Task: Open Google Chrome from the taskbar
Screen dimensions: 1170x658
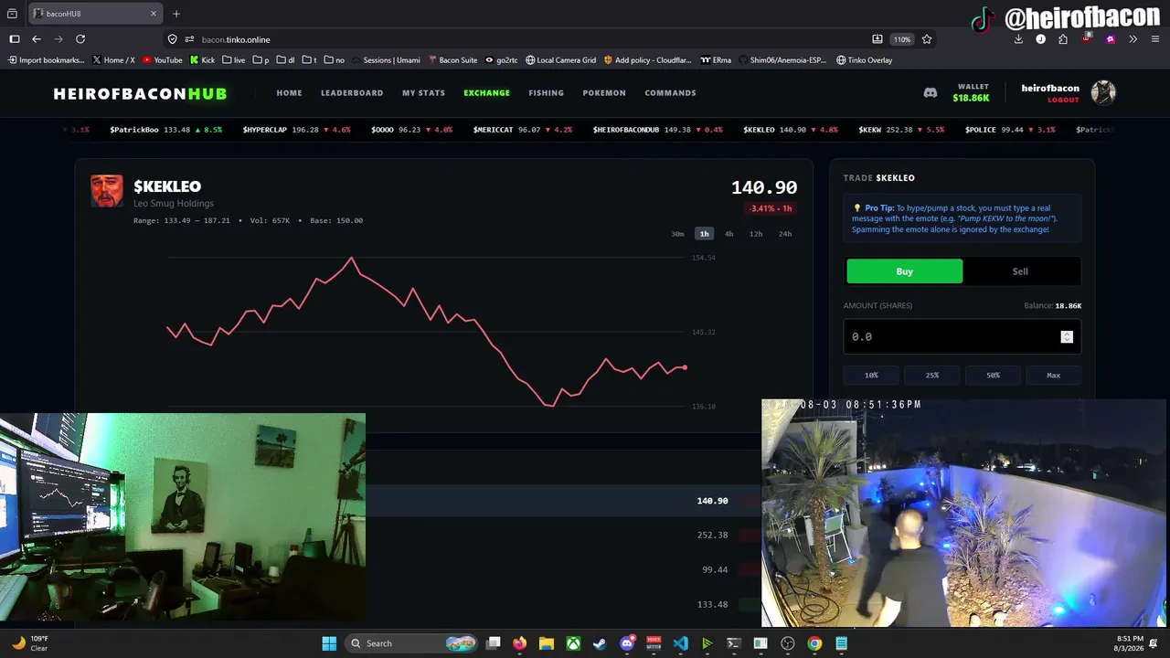Action: [x=814, y=643]
